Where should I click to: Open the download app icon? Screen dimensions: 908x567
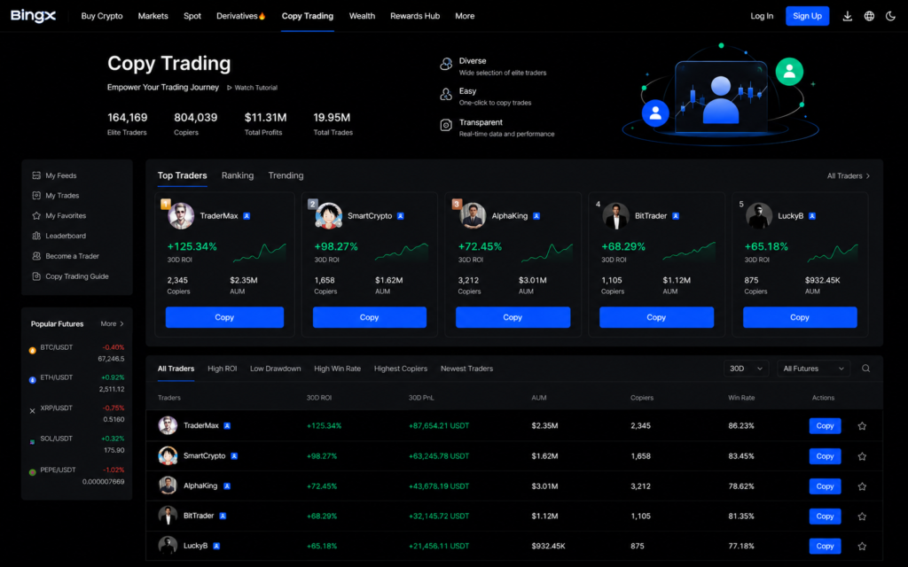click(847, 16)
